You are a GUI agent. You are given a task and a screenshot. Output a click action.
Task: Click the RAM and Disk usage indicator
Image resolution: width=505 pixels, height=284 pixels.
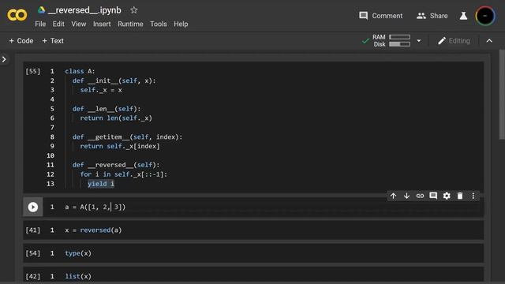tap(391, 41)
